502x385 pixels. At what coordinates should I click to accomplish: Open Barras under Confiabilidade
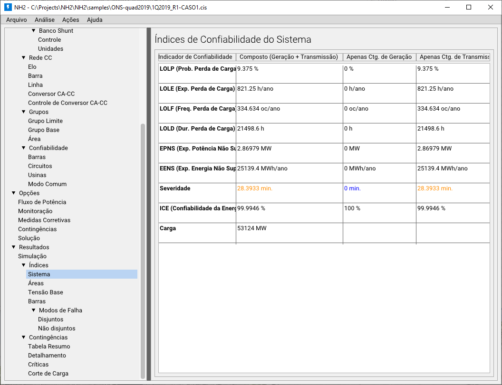pyautogui.click(x=37, y=157)
